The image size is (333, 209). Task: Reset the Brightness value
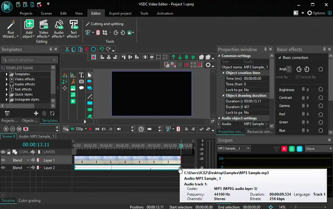(x=321, y=90)
